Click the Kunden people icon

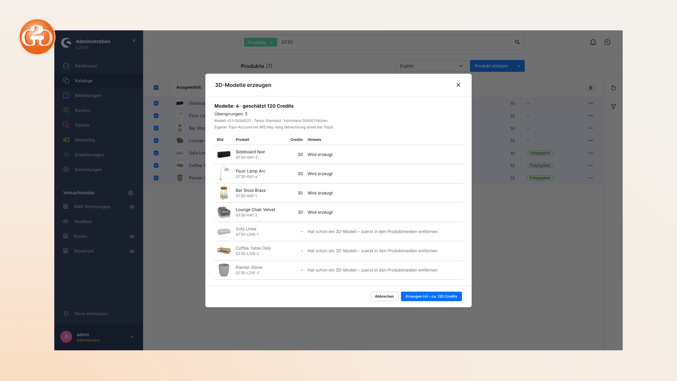coord(66,110)
